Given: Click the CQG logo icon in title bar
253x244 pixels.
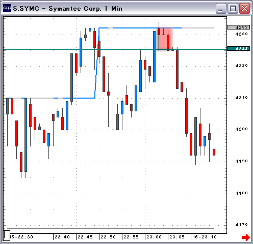Looking at the screenshot, I should (x=7, y=8).
